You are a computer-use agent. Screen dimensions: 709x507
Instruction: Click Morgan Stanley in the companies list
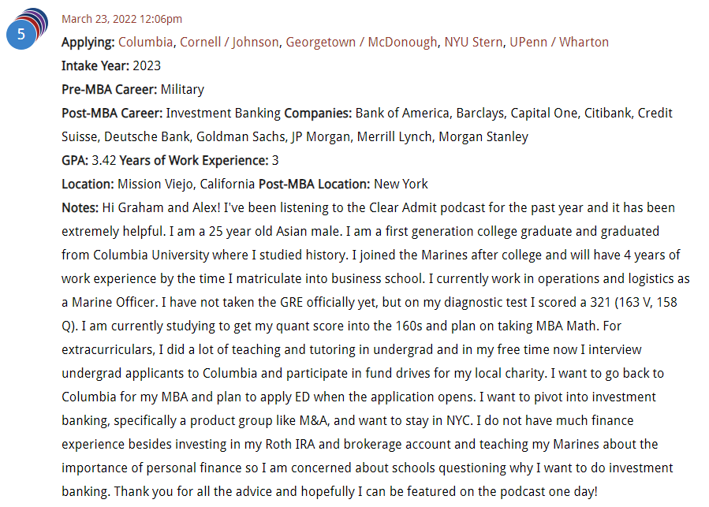[483, 137]
